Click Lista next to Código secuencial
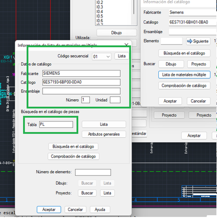The height and width of the screenshot is (218, 217). 122,56
